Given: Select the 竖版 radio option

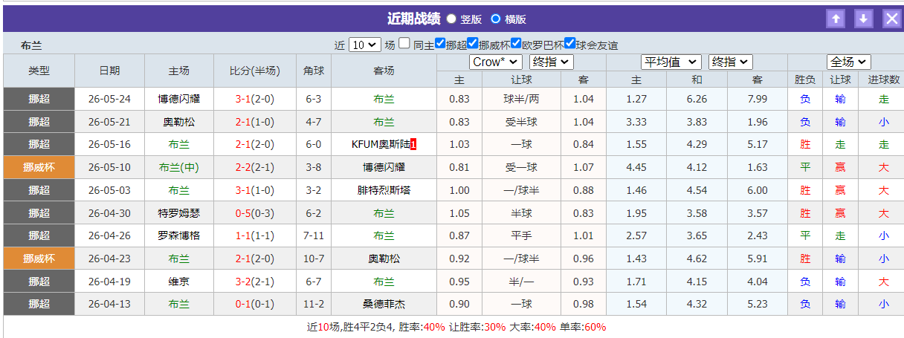Looking at the screenshot, I should click(x=452, y=19).
